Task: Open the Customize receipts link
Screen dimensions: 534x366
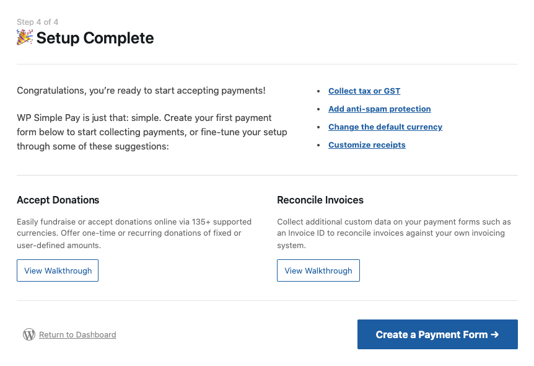Action: click(367, 145)
